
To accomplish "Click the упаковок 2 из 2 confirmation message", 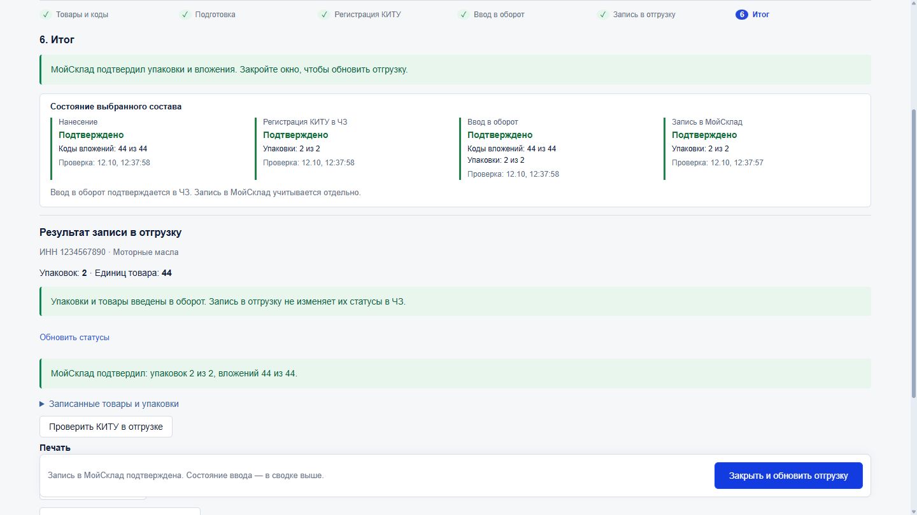I will coord(455,373).
